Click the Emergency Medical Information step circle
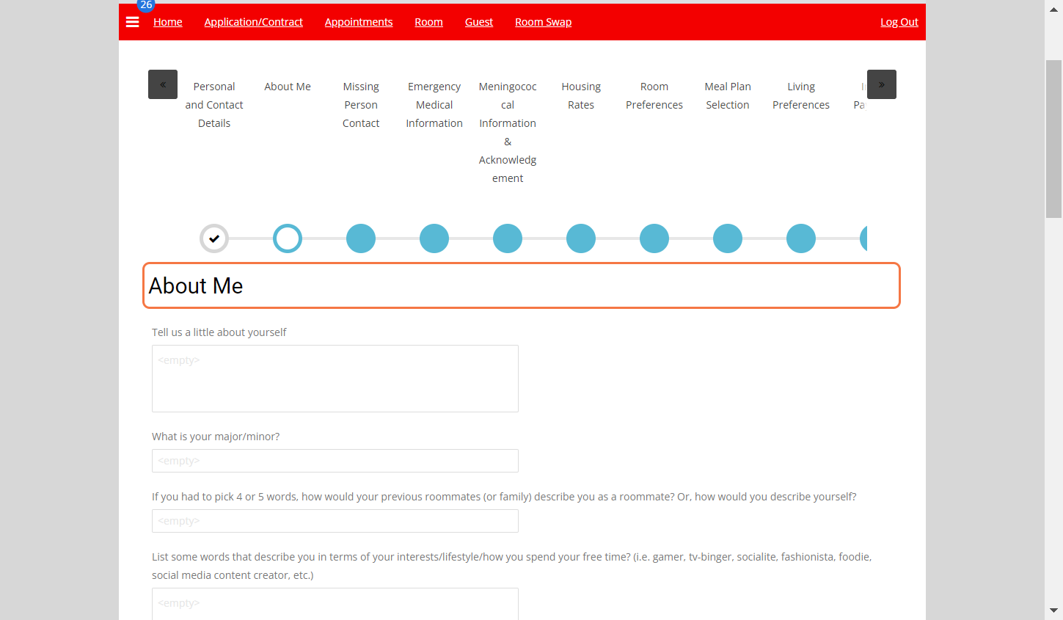Screen dimensions: 1063x620 (x=434, y=238)
